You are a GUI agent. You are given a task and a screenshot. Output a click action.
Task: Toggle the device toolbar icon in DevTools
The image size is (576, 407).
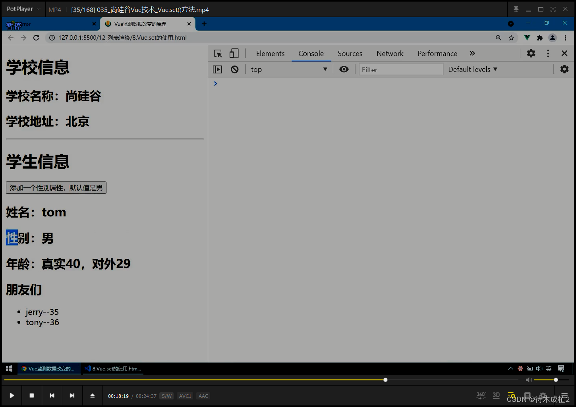[234, 53]
